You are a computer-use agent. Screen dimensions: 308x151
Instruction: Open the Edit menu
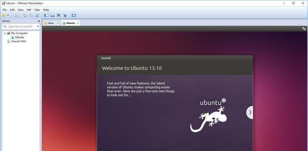tap(12, 10)
